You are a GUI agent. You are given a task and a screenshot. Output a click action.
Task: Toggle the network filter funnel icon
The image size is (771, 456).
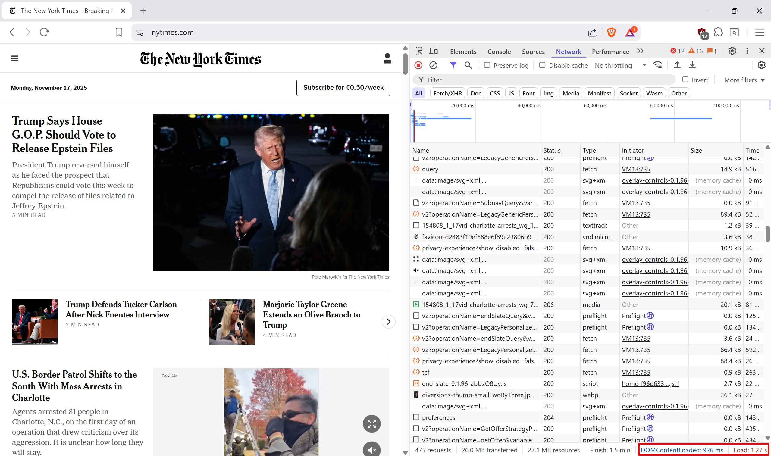453,65
